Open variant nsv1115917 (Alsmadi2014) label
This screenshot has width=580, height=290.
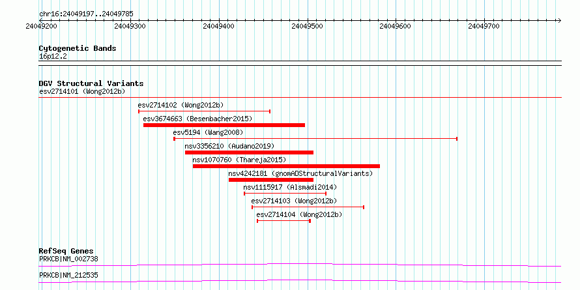(x=290, y=187)
